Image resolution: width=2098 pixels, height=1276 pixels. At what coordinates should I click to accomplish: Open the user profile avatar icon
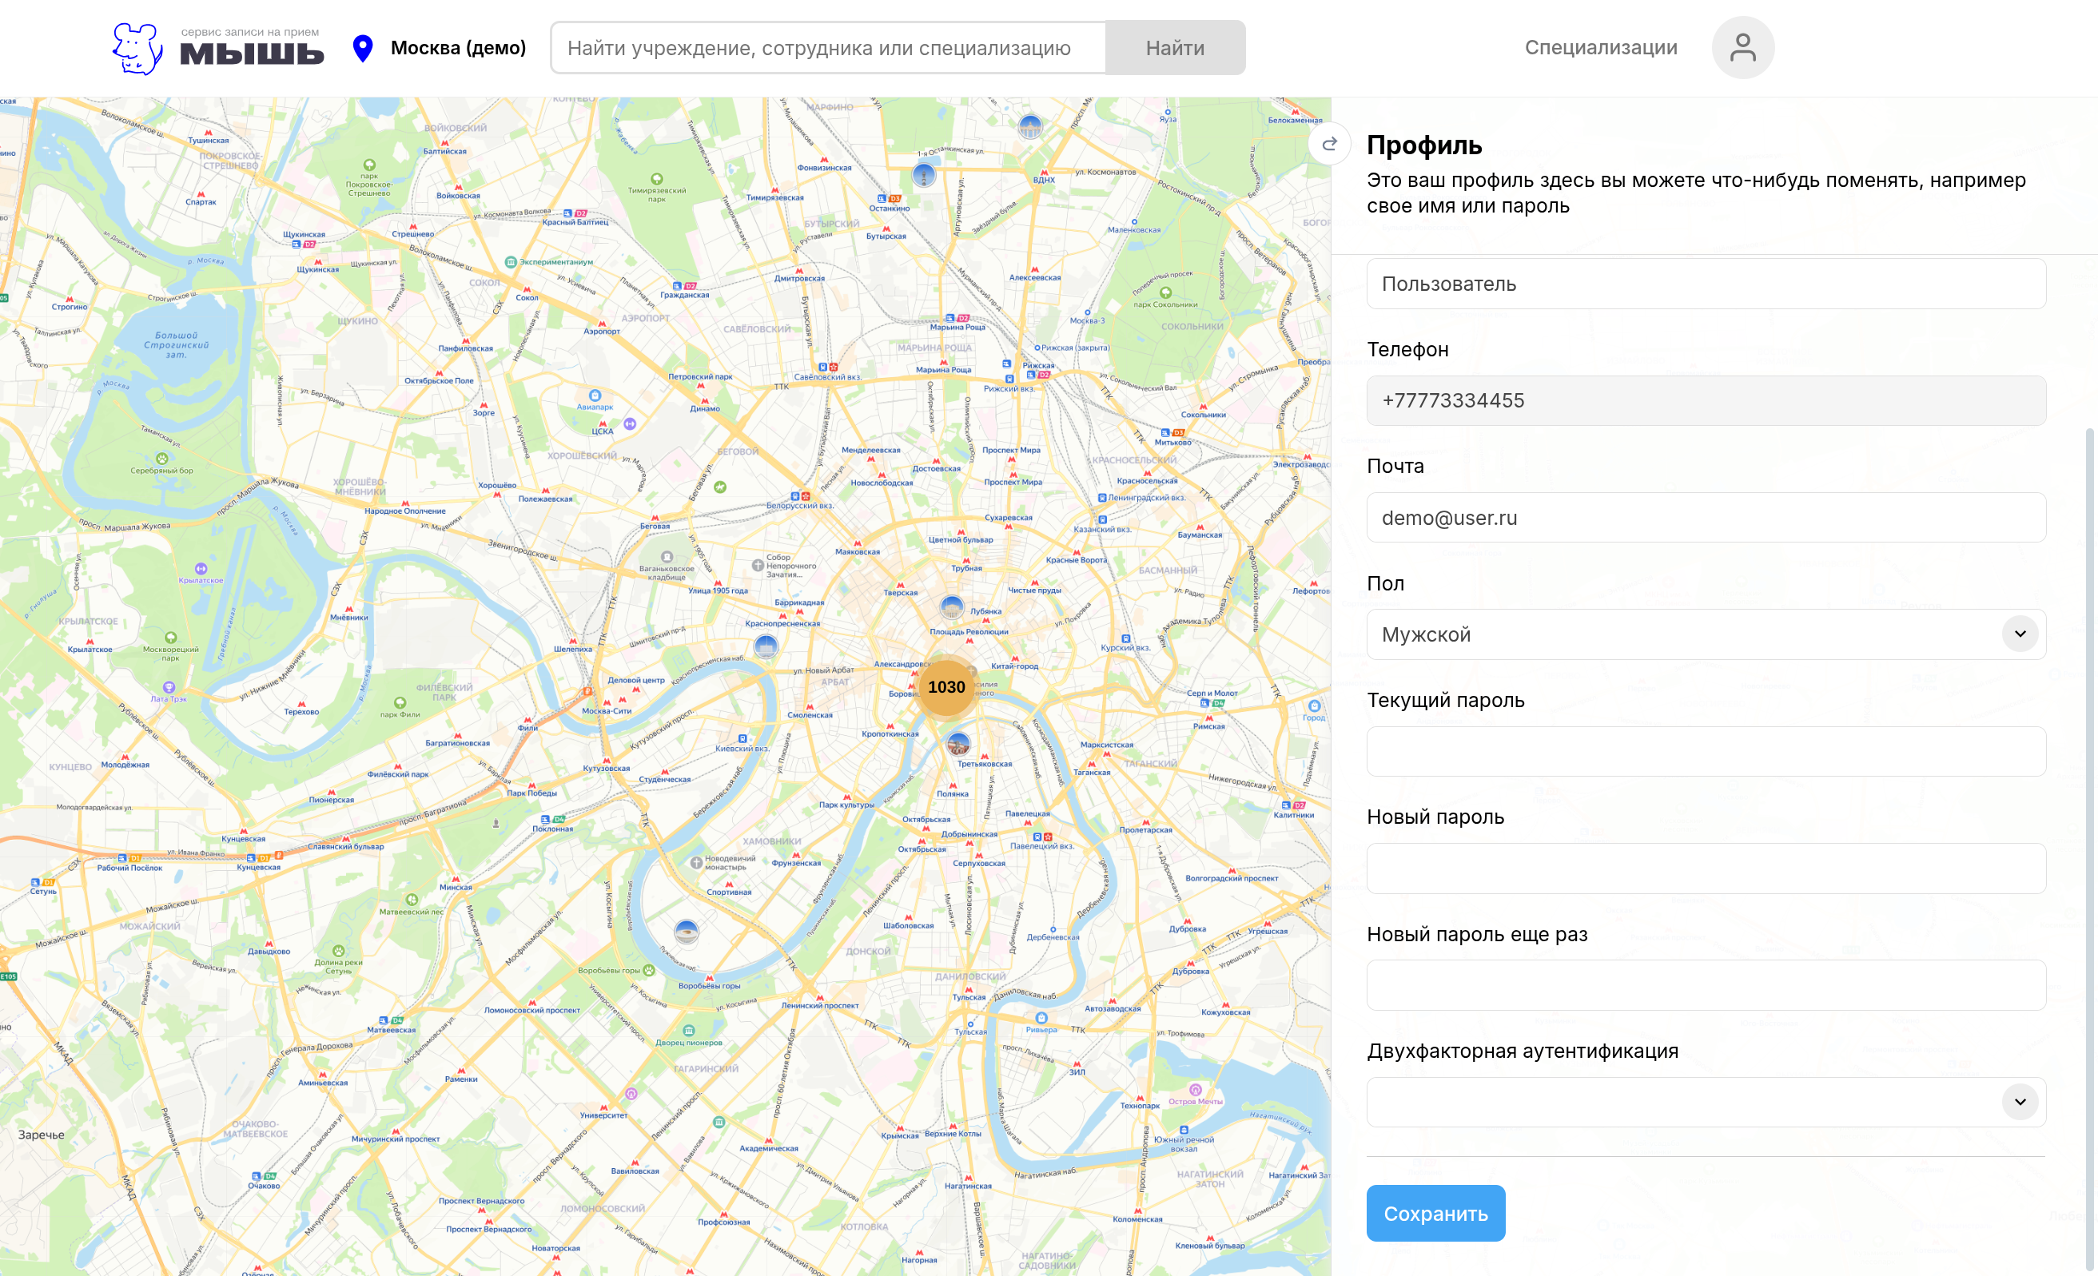coord(1742,48)
